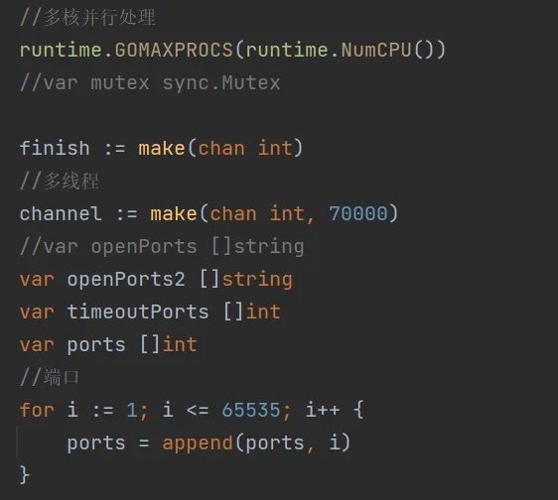This screenshot has width=558, height=500.
Task: Click the make keyword after finish
Action: tap(162, 148)
